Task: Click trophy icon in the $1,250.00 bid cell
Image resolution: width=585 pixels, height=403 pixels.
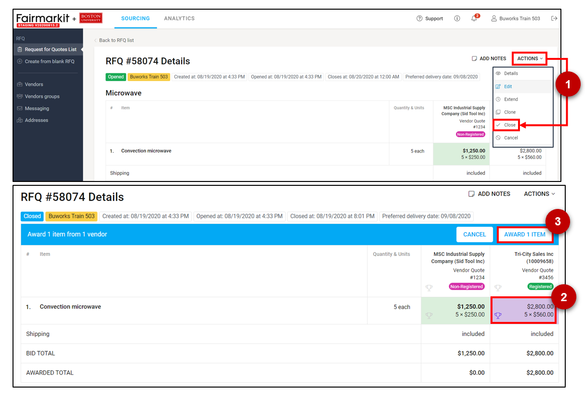Action: [429, 316]
